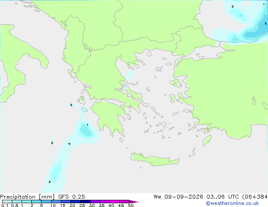Click the lightest 0.1–0.5 mm legend swatch
Image resolution: width=268 pixels, height=207 pixels.
point(7,202)
